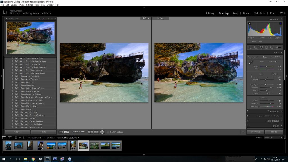Open Settings gear on the taskbar

pos(40,159)
